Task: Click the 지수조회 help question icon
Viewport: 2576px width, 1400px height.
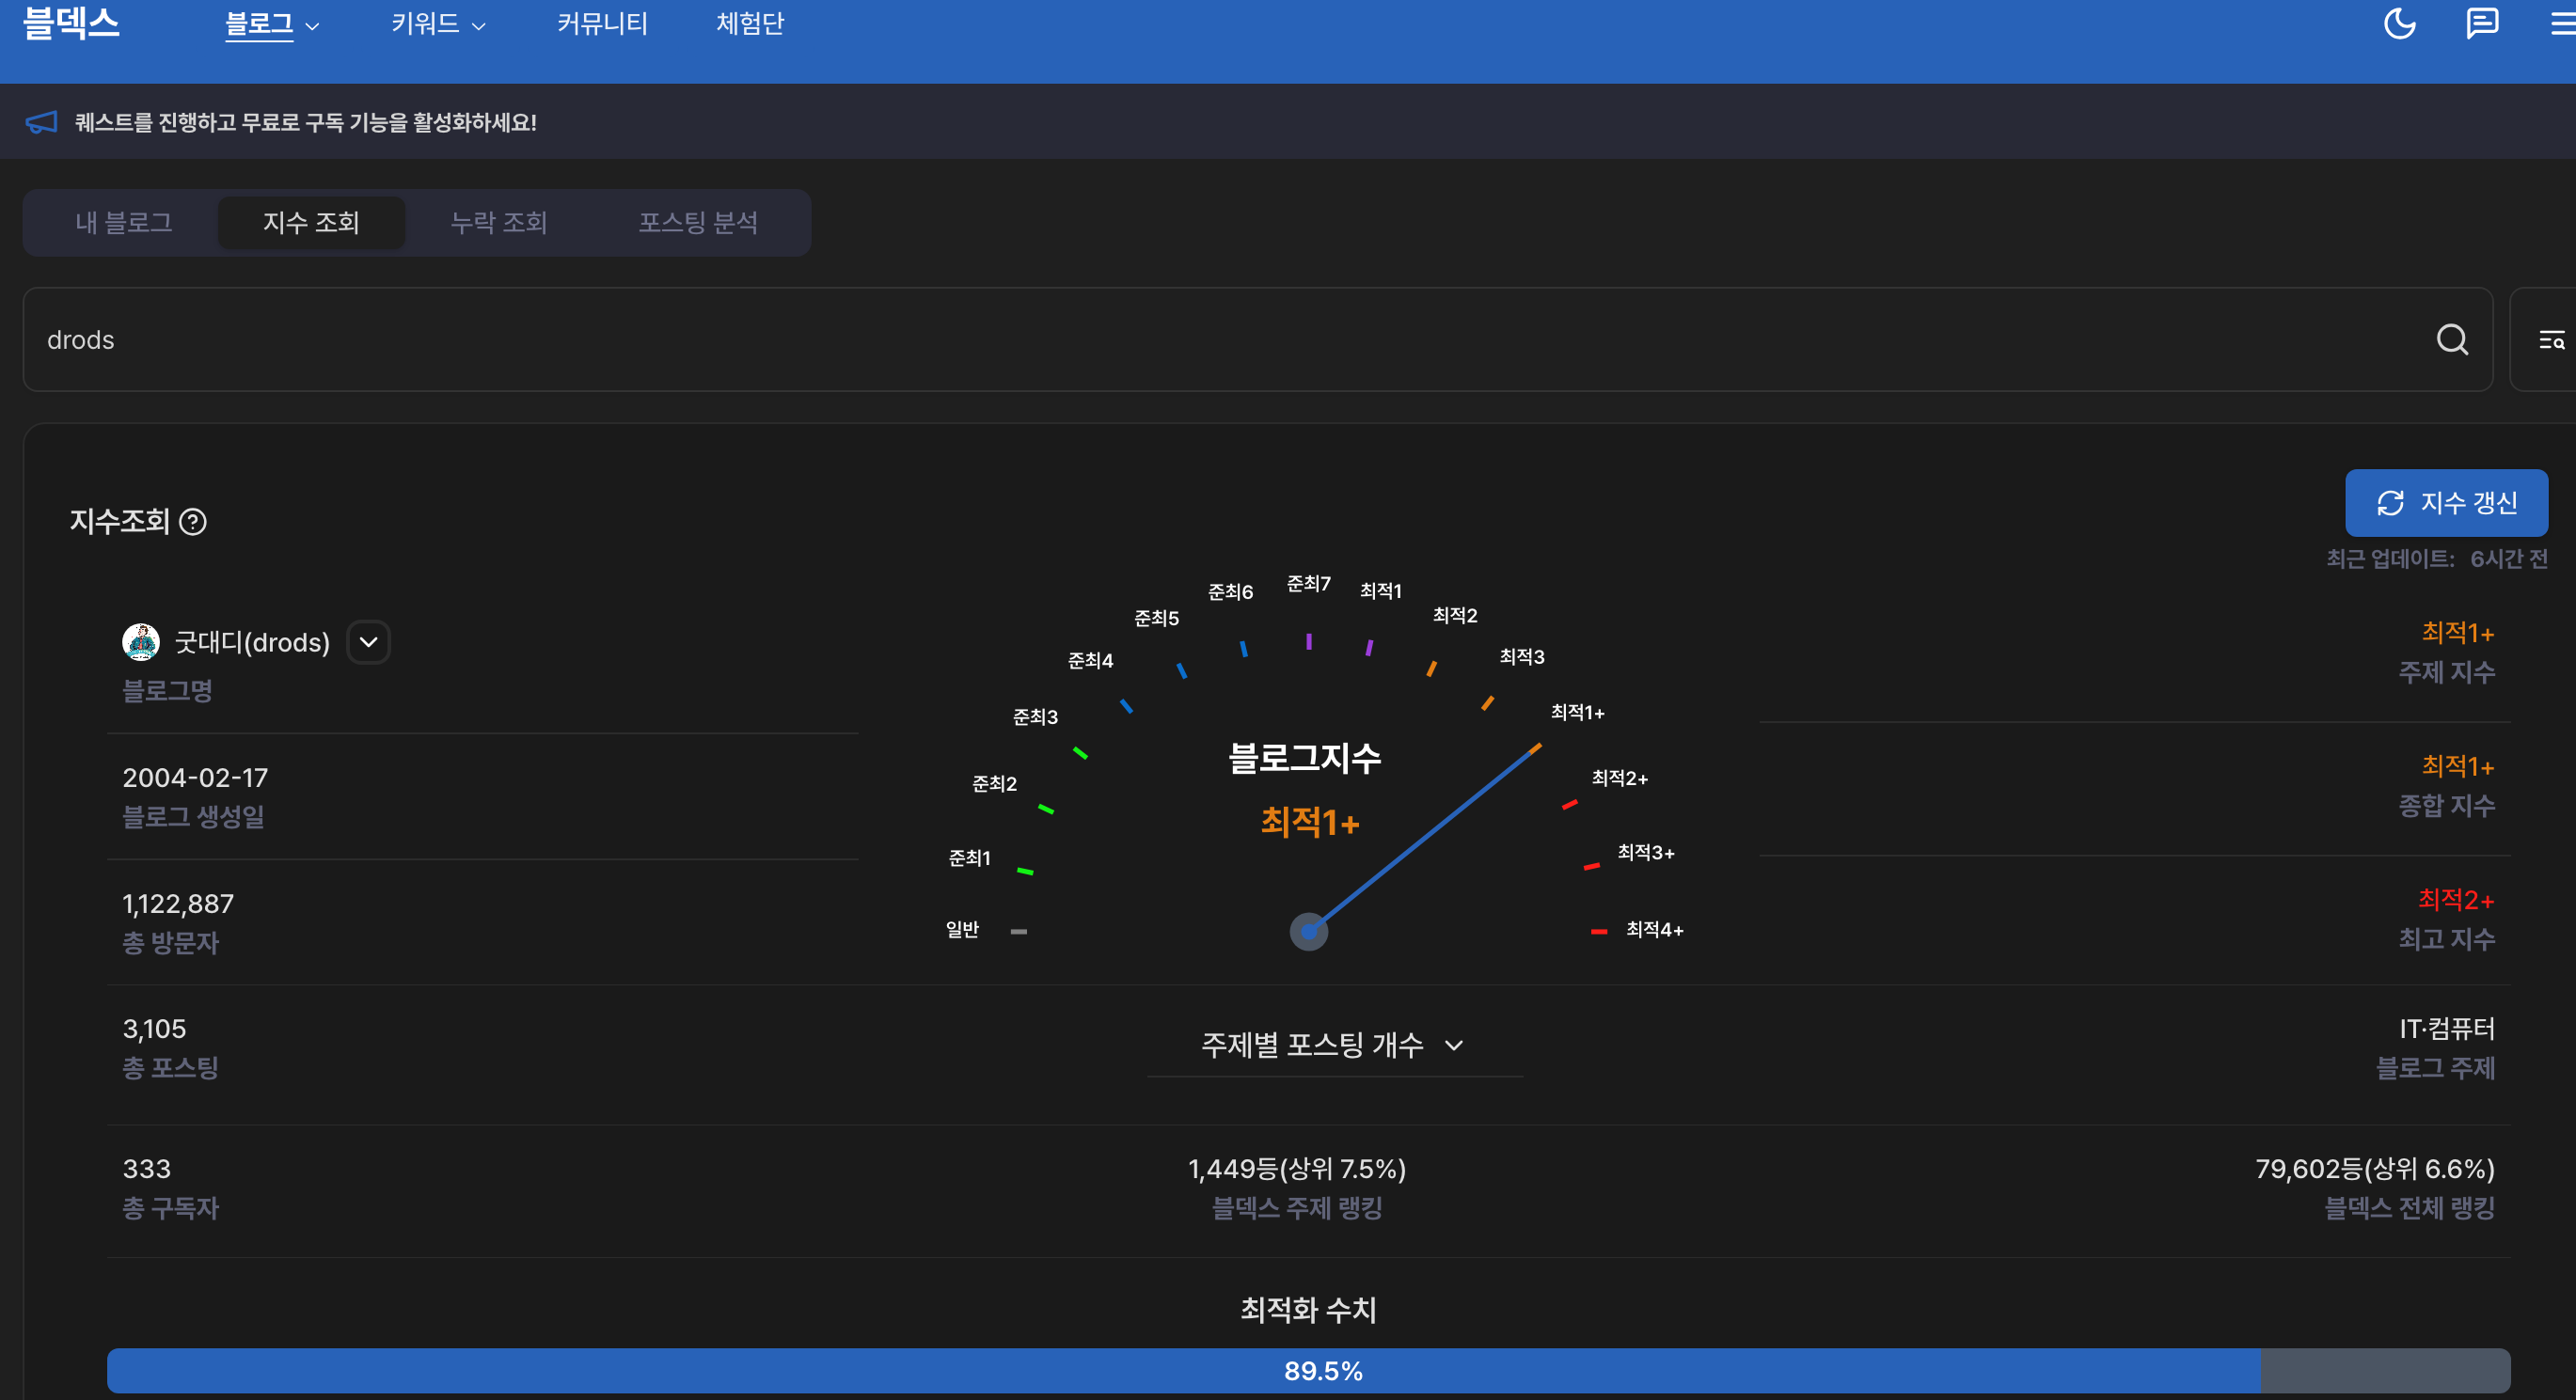Action: coord(193,522)
